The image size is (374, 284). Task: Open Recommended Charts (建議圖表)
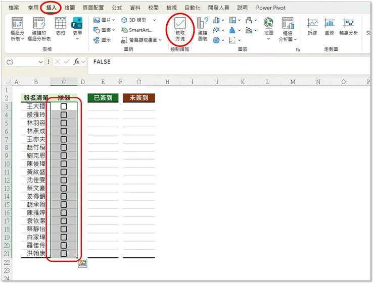(x=203, y=29)
